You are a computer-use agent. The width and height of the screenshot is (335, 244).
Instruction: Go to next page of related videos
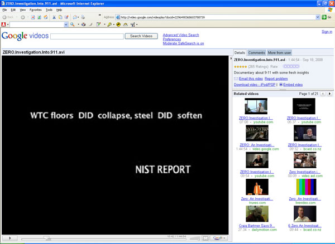[328, 94]
